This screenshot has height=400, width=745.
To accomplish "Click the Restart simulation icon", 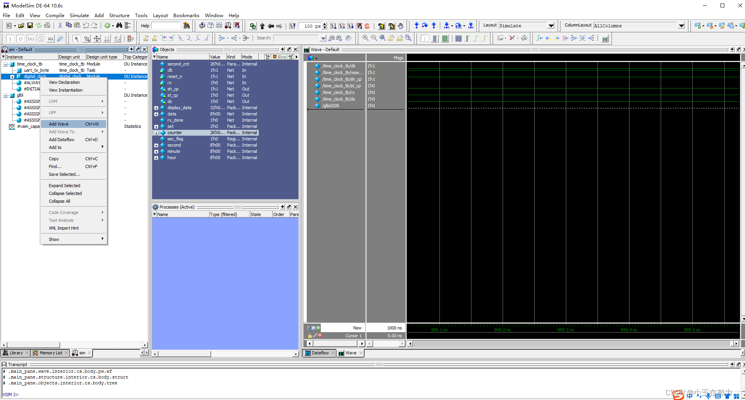I will pos(292,26).
